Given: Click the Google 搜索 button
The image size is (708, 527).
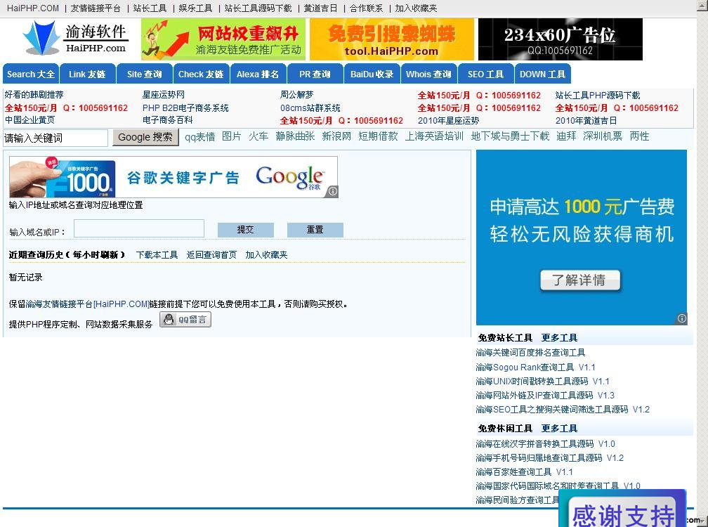Looking at the screenshot, I should point(145,137).
